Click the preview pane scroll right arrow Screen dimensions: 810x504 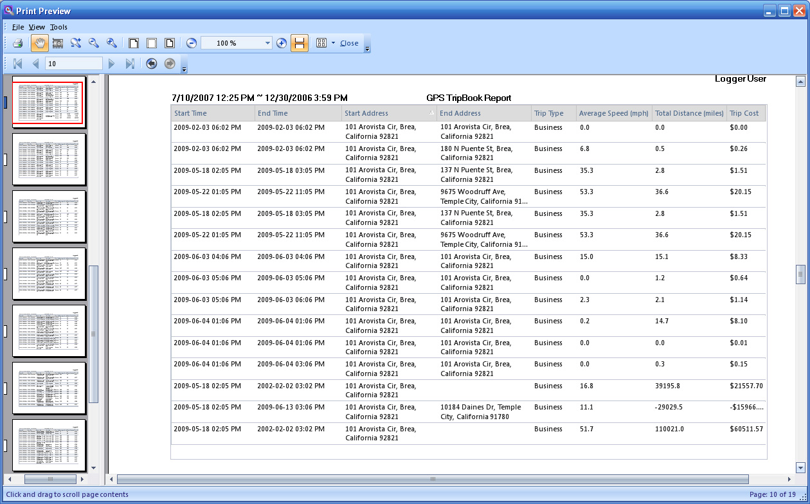[x=789, y=479]
